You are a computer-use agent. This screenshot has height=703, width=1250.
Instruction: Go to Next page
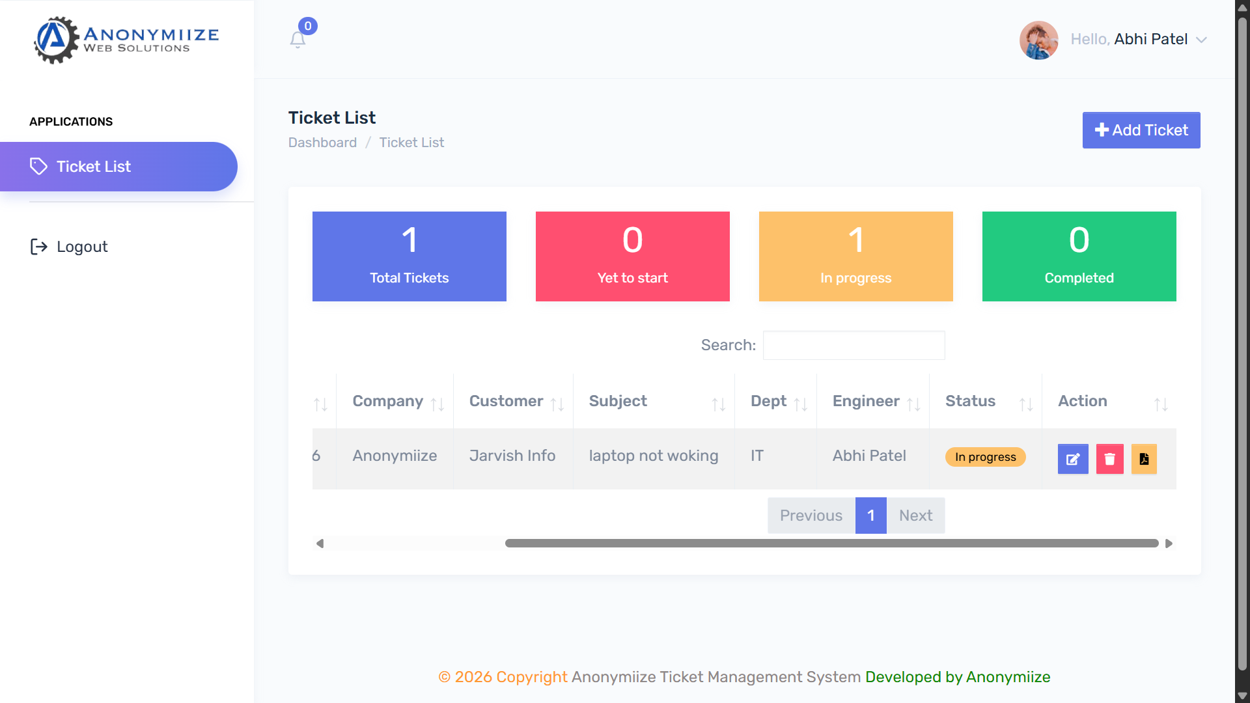915,516
